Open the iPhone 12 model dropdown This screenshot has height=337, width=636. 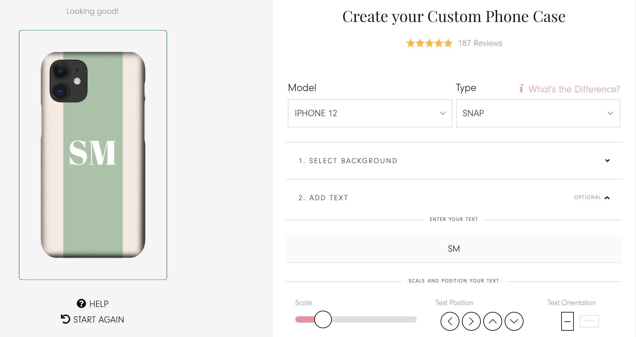[370, 113]
